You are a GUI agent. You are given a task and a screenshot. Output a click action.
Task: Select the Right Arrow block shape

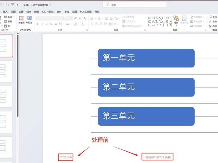[164, 22]
